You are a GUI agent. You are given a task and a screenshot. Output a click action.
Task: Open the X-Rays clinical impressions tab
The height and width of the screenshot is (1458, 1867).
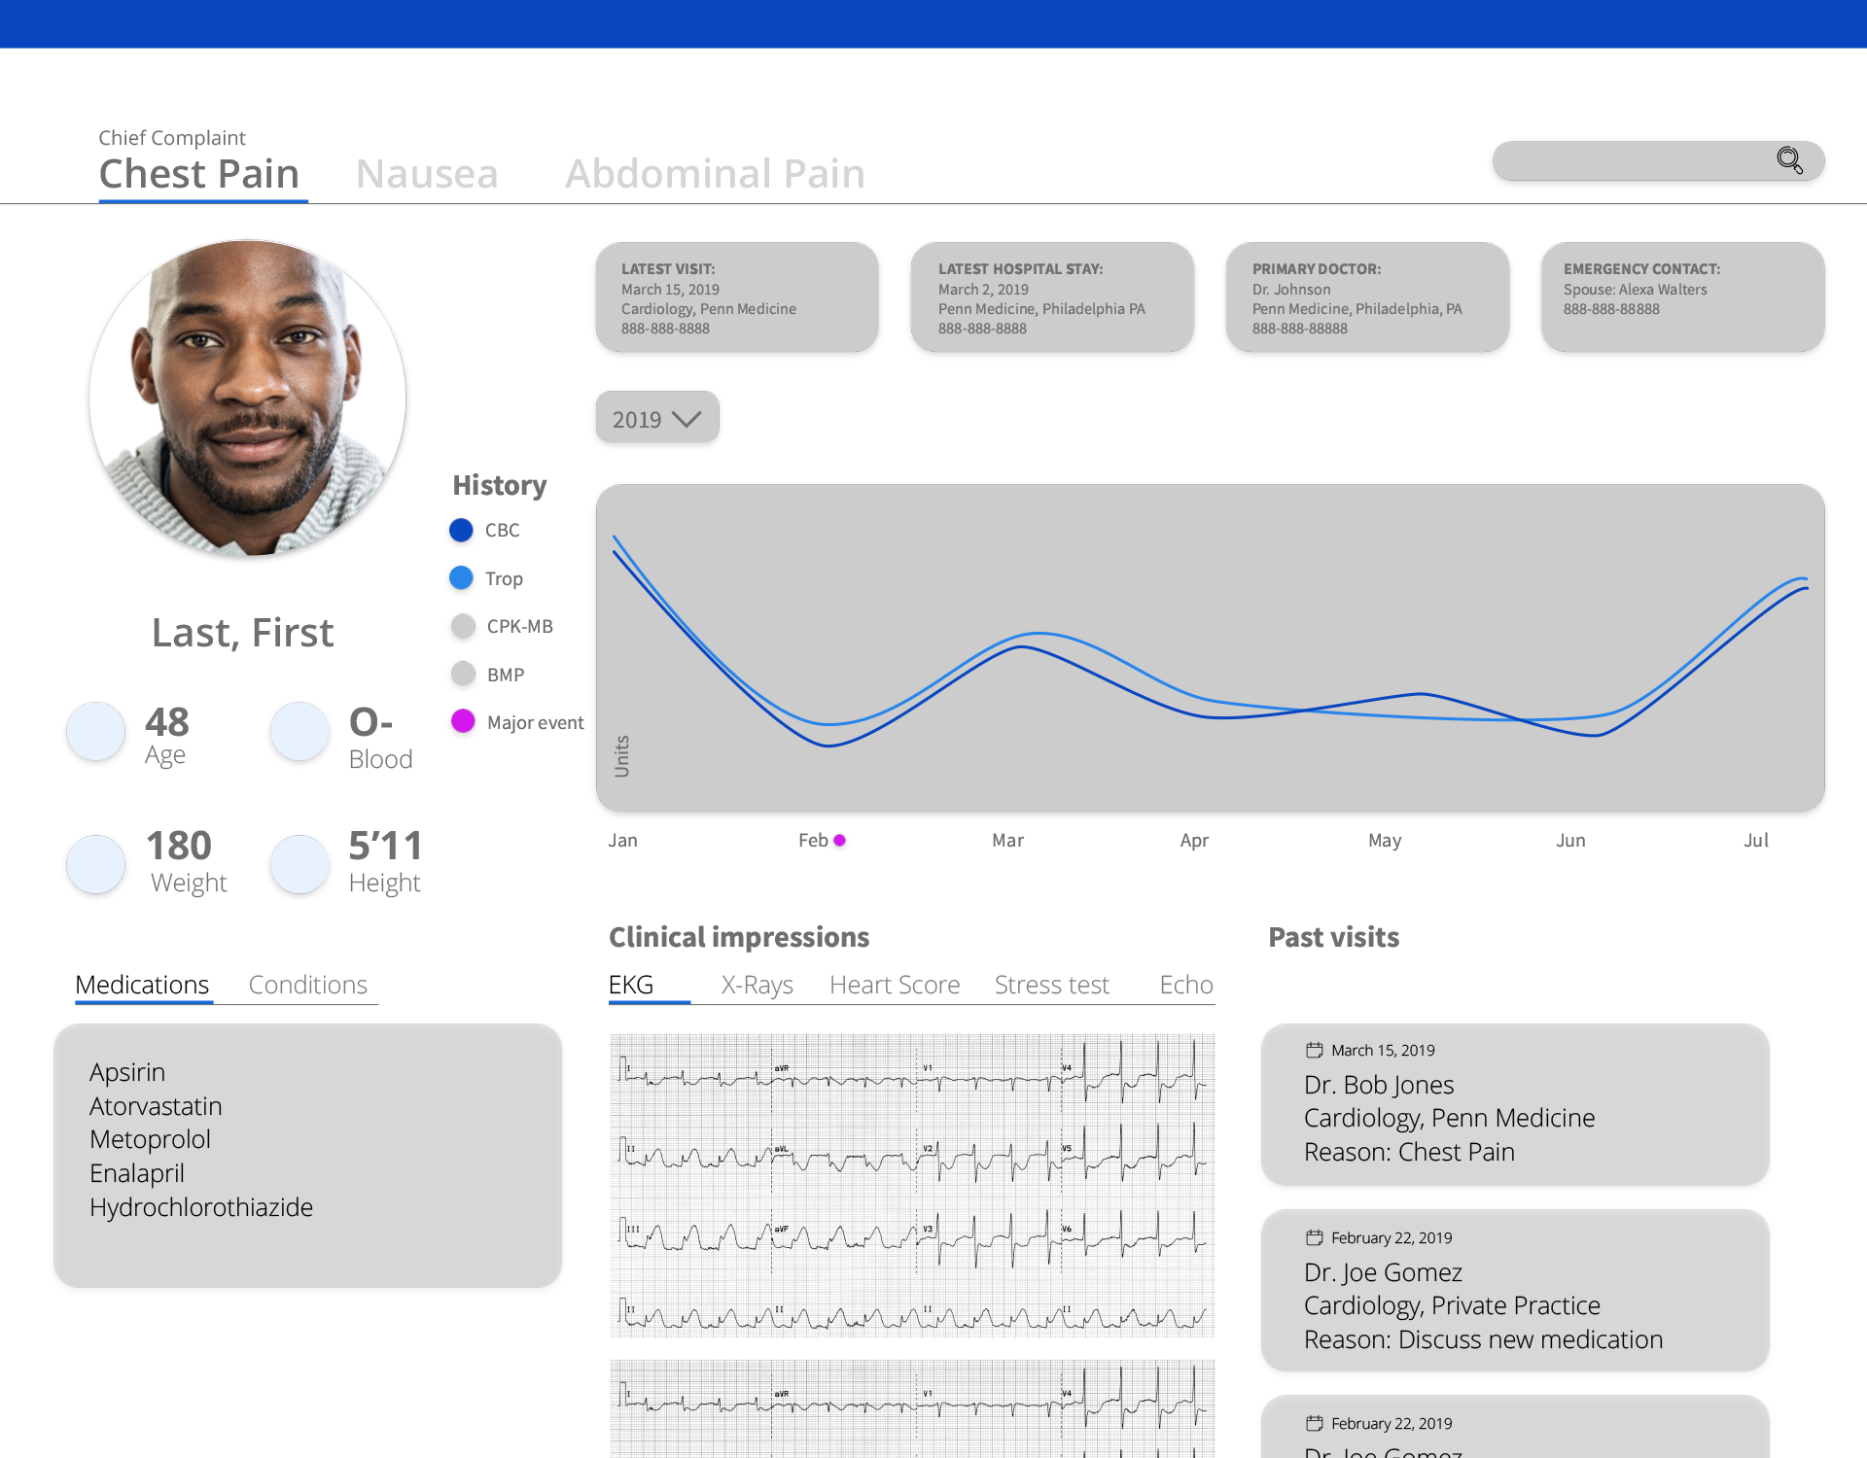(757, 985)
